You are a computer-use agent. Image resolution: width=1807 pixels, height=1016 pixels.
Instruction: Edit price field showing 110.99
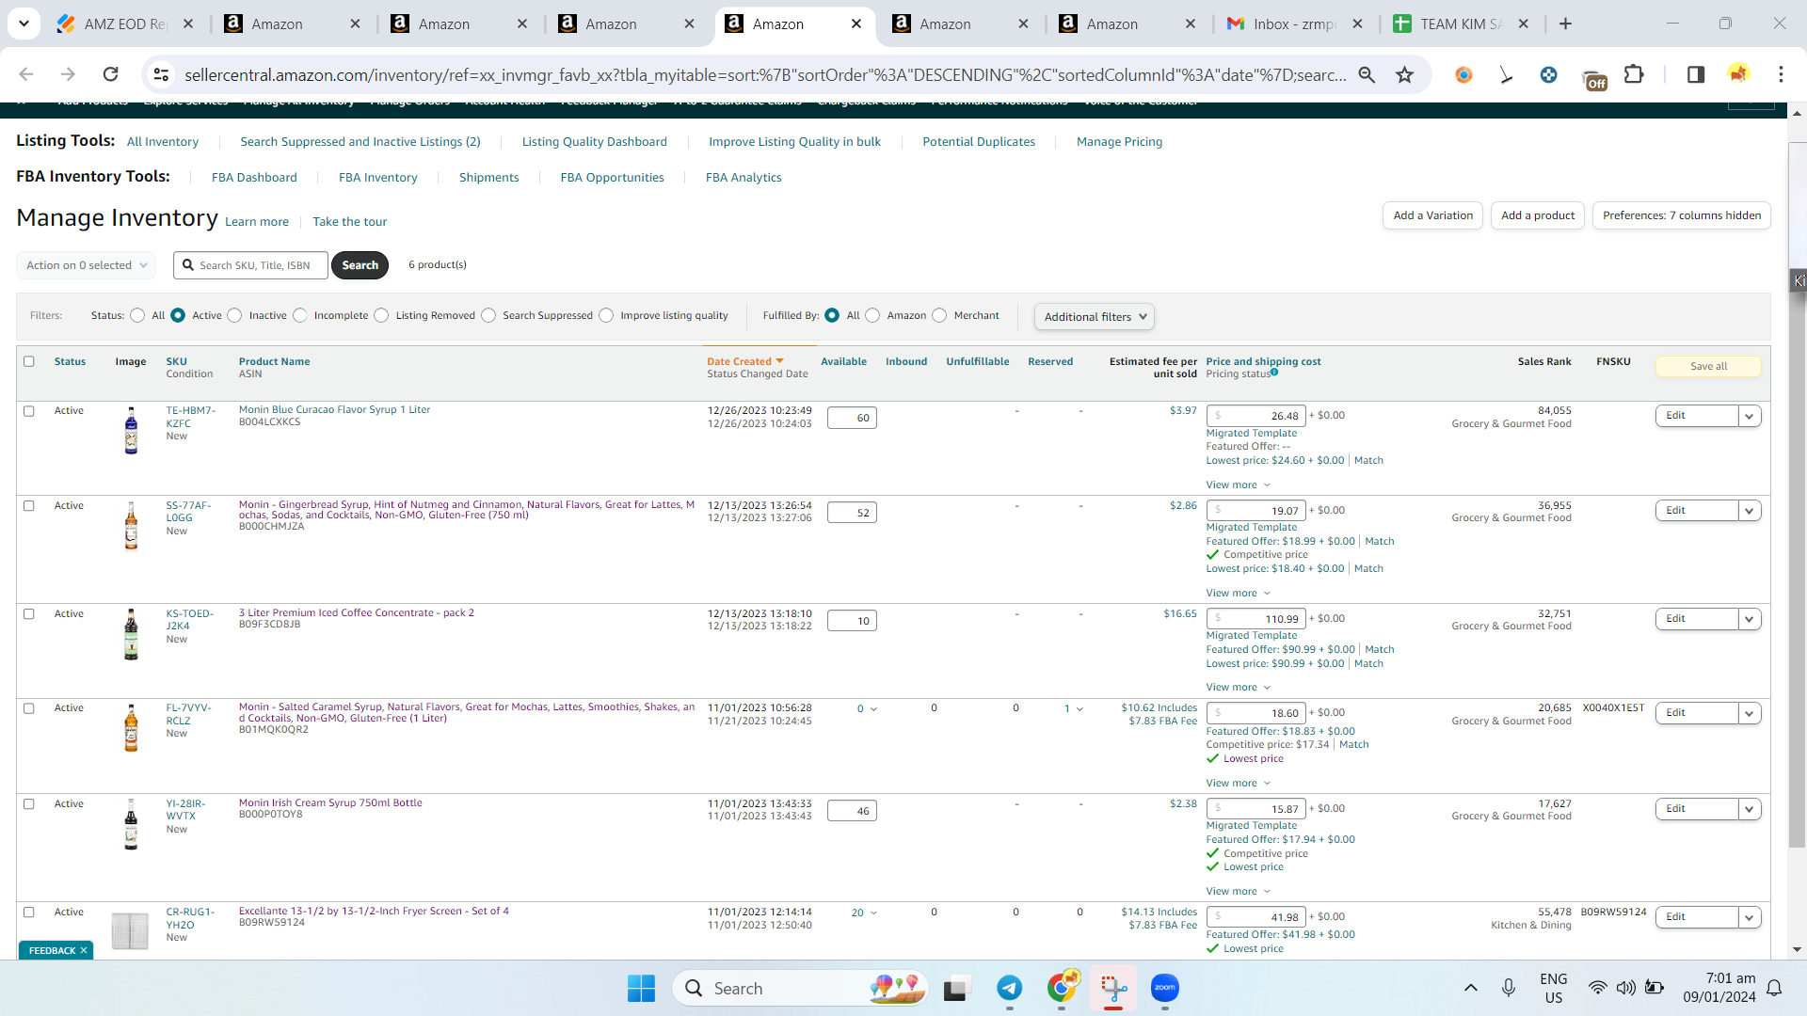(x=1256, y=619)
